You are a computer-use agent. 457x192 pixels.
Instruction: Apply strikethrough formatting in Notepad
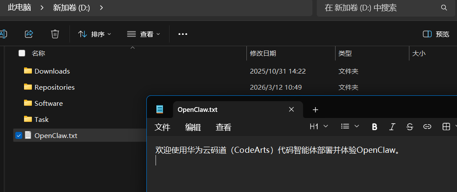tap(410, 127)
